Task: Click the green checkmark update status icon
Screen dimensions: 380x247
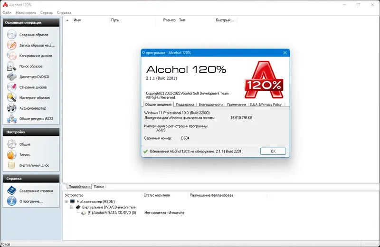Action: (x=145, y=151)
